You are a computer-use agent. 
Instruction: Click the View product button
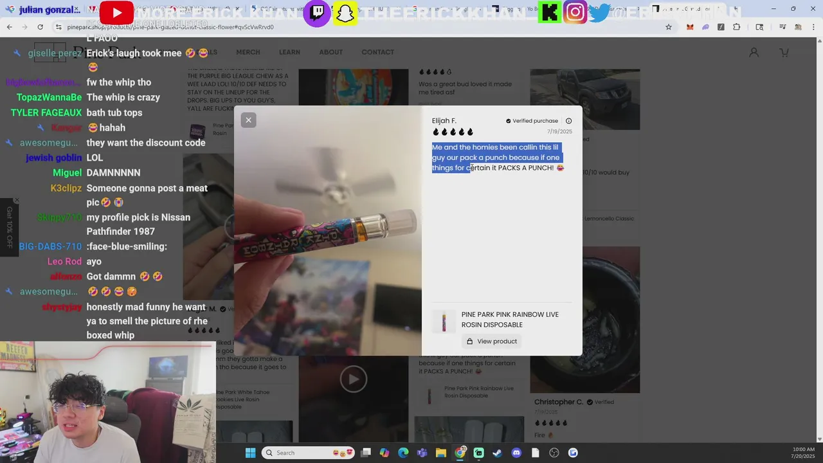click(492, 341)
